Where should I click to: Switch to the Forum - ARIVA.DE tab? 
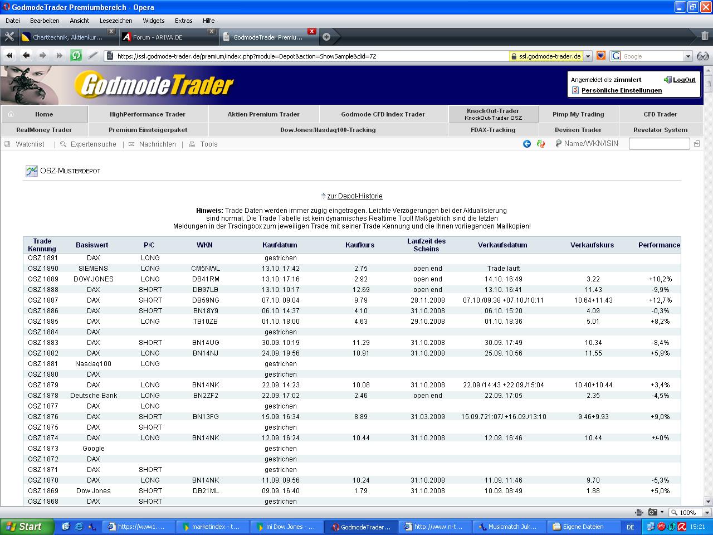[x=158, y=37]
